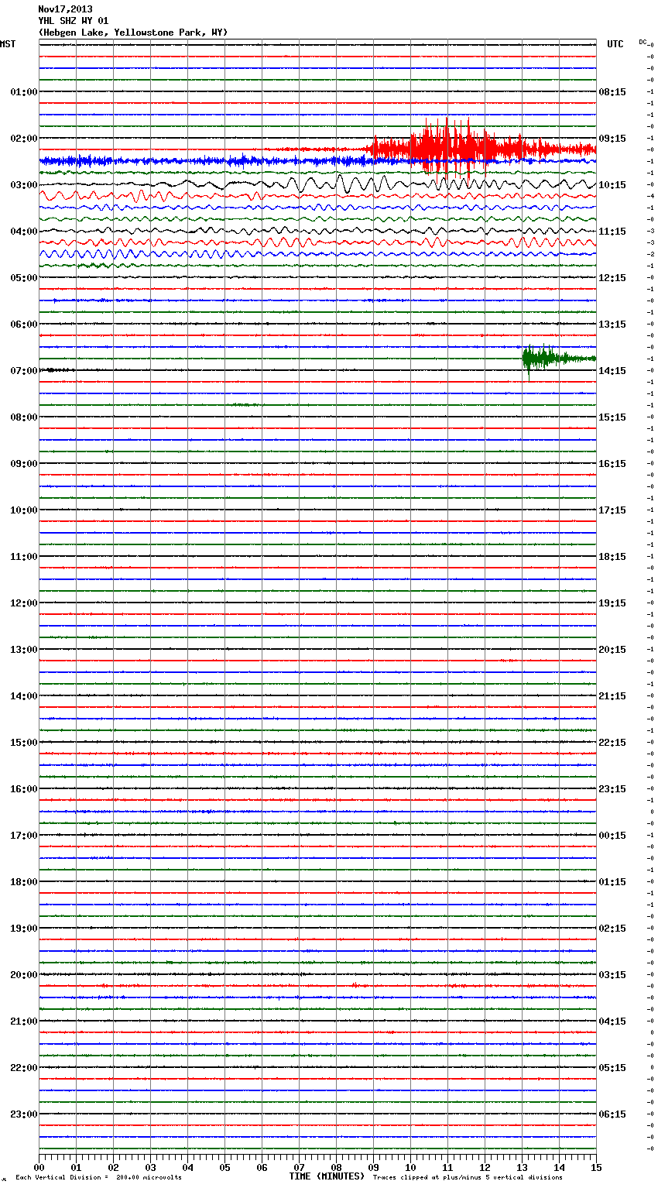Viewport: 658px width, 1188px height.
Task: Click the 00:15 UTC time label
Action: tap(612, 836)
